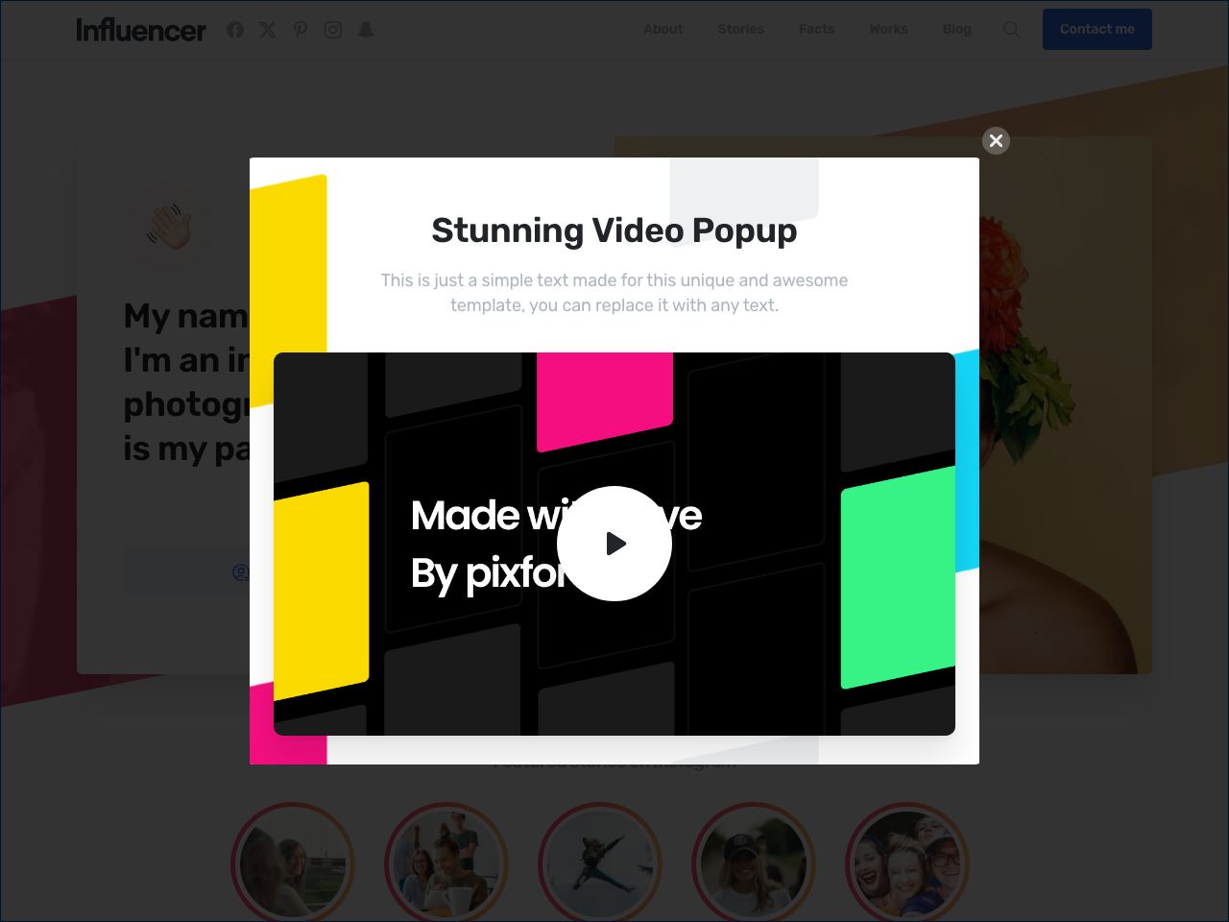
Task: Go to the Stories menu item
Action: tap(741, 29)
